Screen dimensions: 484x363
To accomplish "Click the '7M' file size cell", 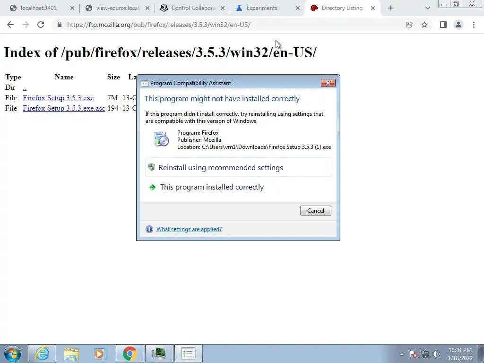I will pos(112,98).
